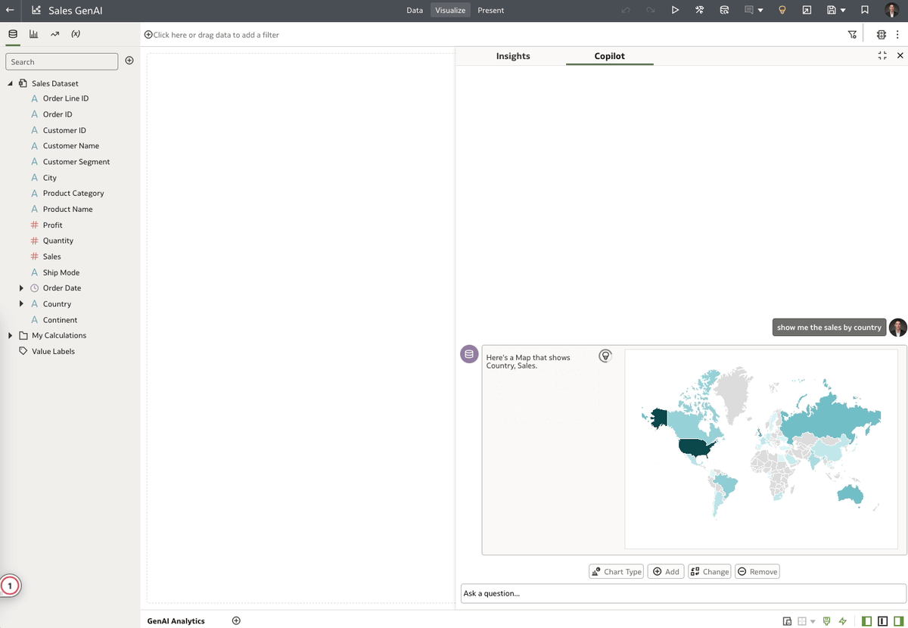Click the Save icon in the top toolbar
The height and width of the screenshot is (628, 908).
click(x=831, y=10)
